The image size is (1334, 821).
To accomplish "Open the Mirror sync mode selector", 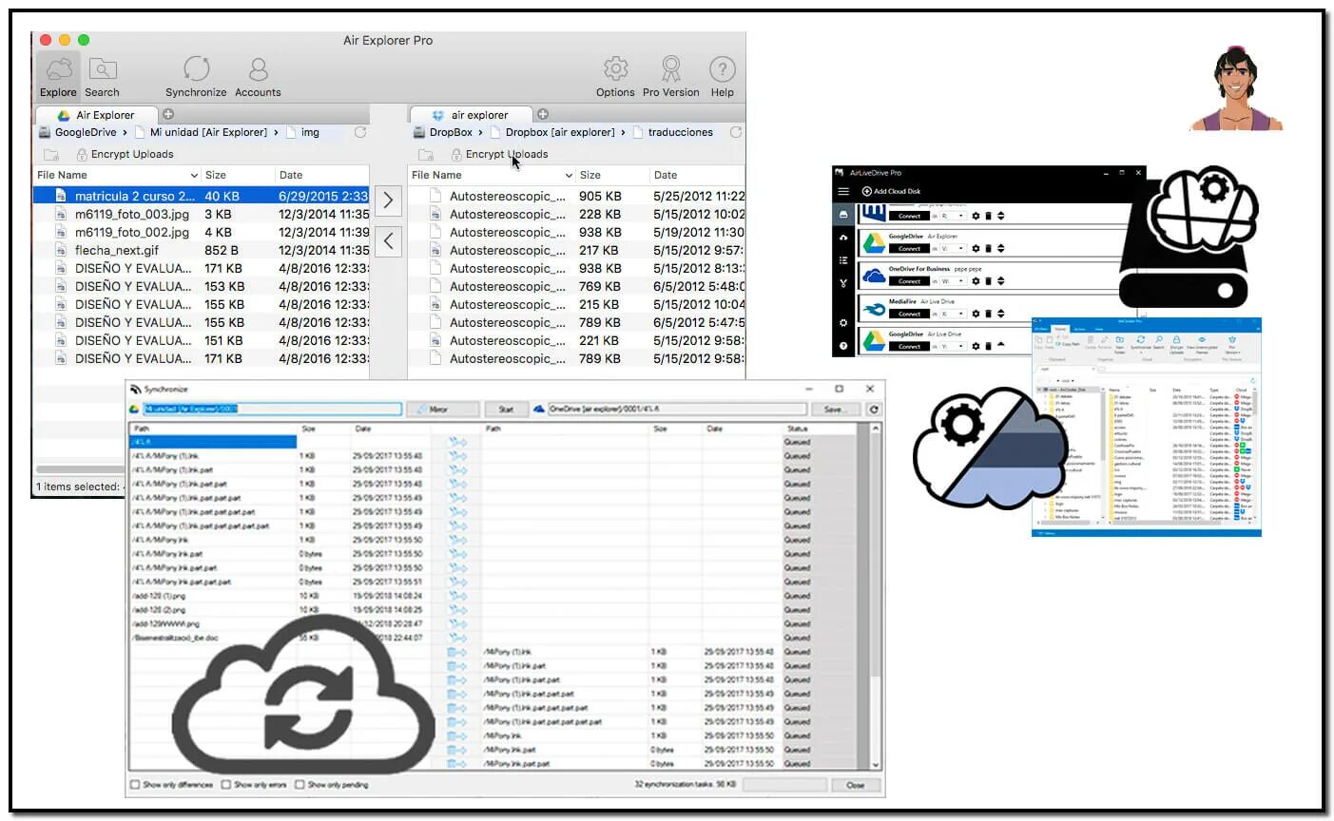I will [442, 409].
